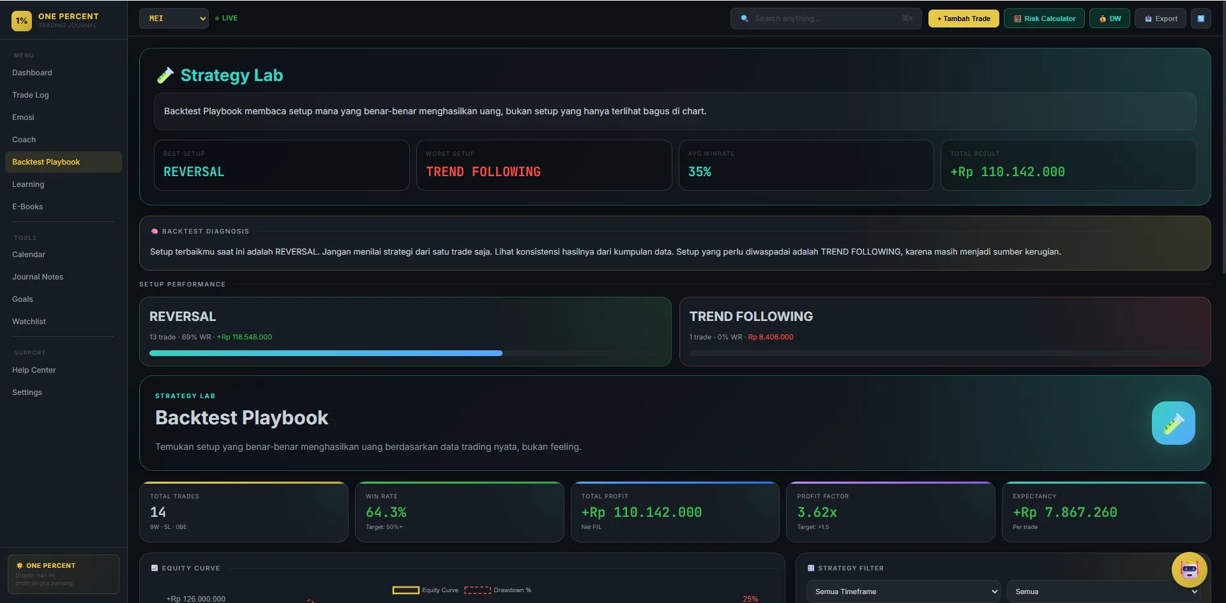This screenshot has width=1226, height=603.
Task: Open the MEI month dropdown
Action: point(174,19)
